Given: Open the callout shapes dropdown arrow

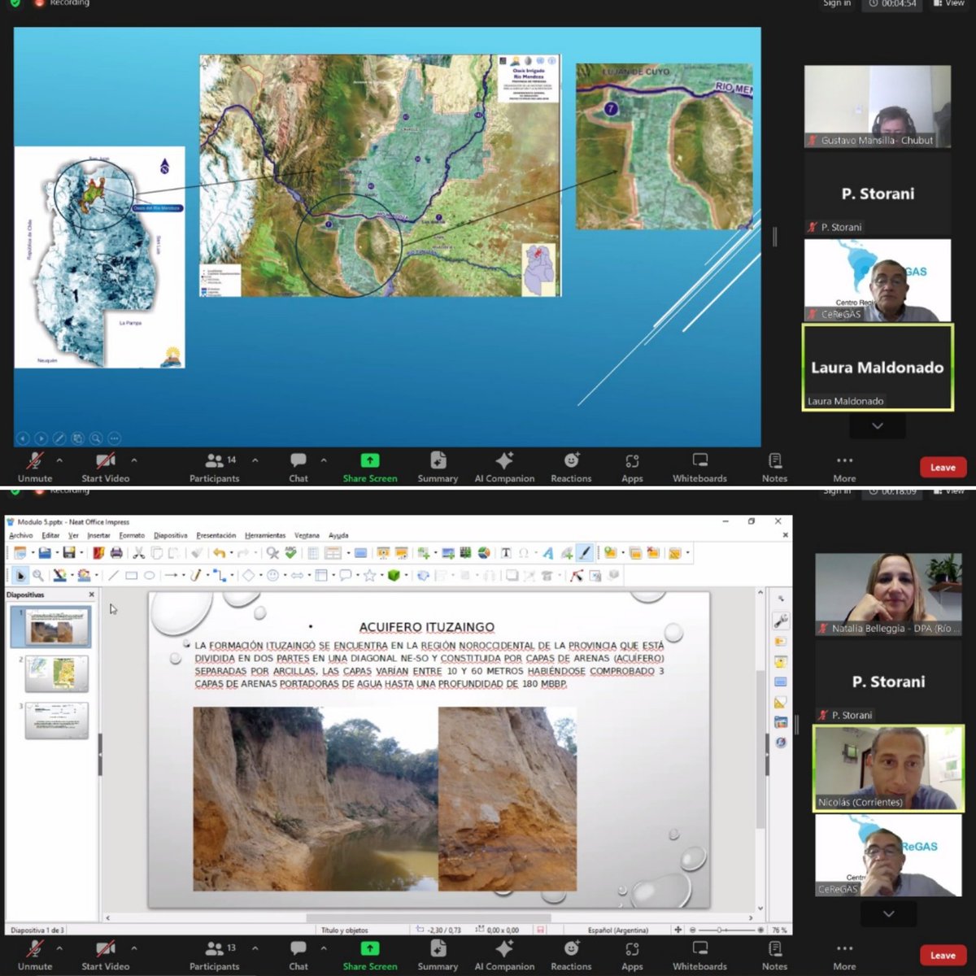Looking at the screenshot, I should [x=359, y=575].
